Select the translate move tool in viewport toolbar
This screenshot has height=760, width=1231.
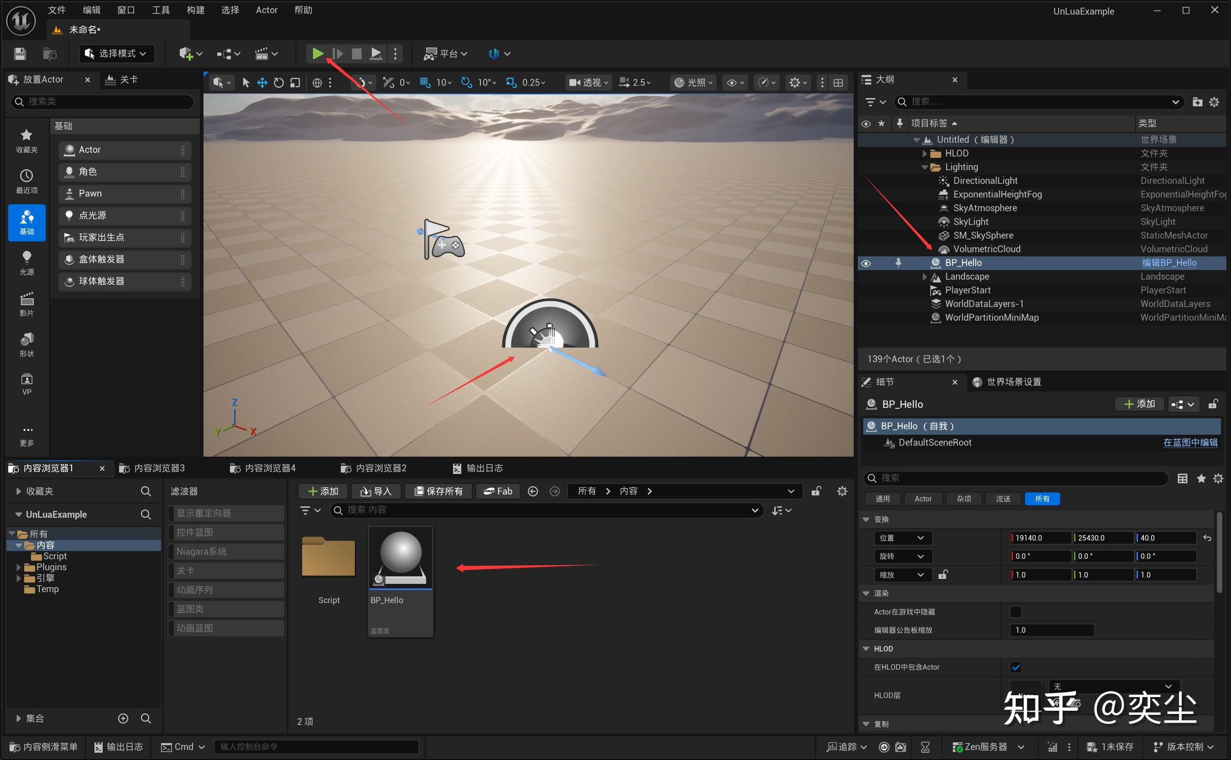tap(262, 83)
